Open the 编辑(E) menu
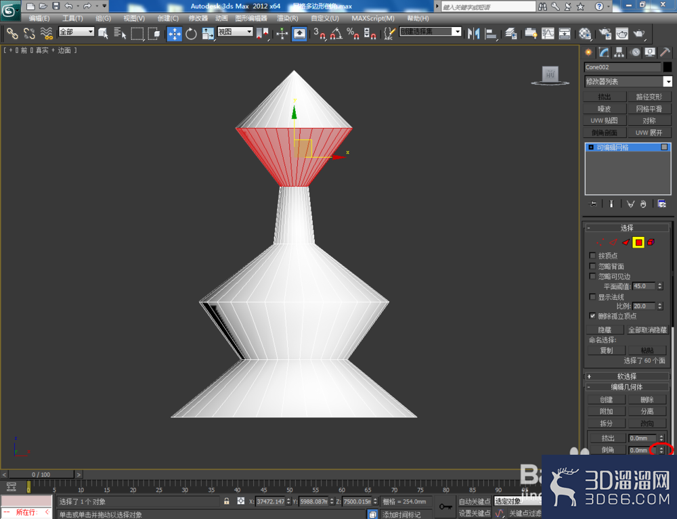The width and height of the screenshot is (677, 519). tap(39, 18)
